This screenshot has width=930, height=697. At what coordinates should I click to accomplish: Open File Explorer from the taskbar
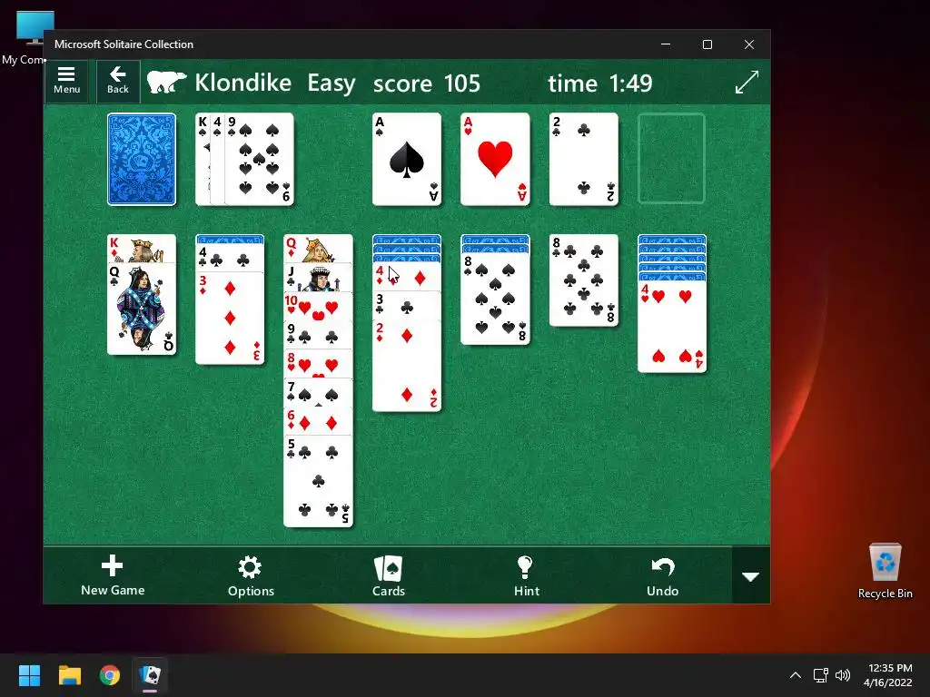[69, 675]
